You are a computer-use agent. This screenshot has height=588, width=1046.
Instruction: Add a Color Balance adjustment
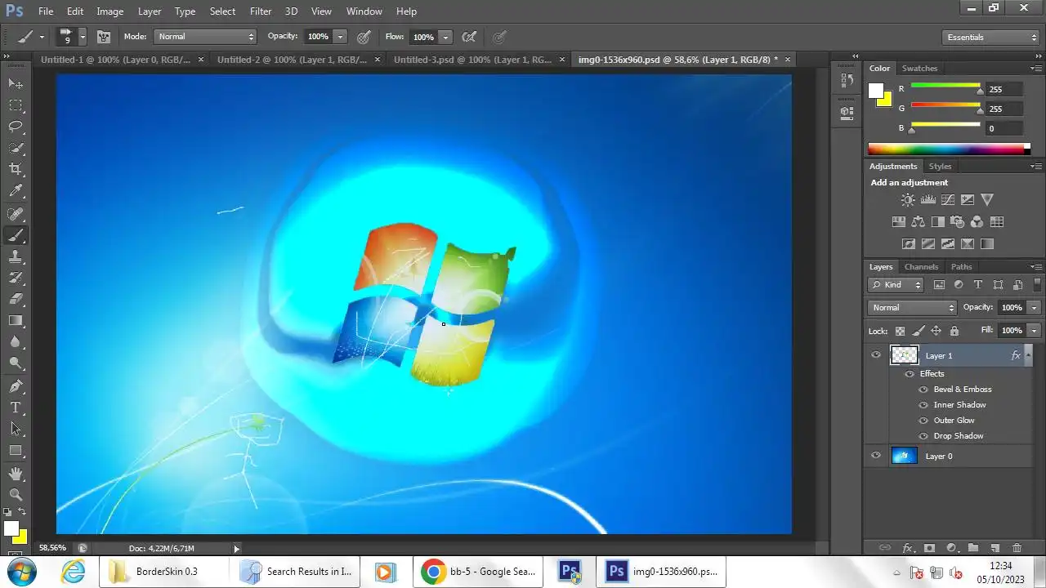pos(918,221)
